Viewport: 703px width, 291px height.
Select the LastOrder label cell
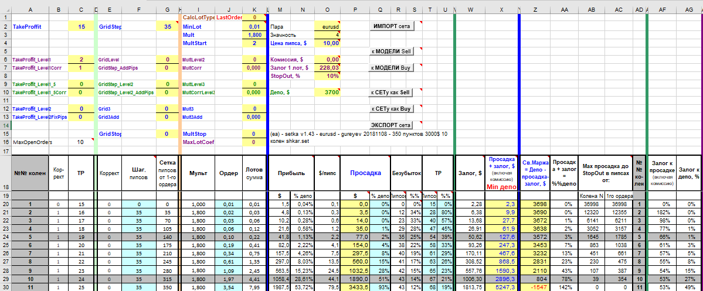click(229, 17)
